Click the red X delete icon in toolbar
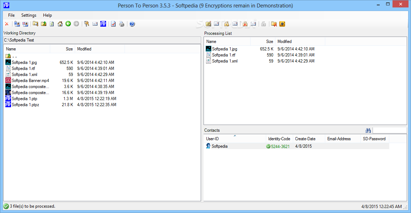The height and width of the screenshot is (213, 411). tap(7, 24)
